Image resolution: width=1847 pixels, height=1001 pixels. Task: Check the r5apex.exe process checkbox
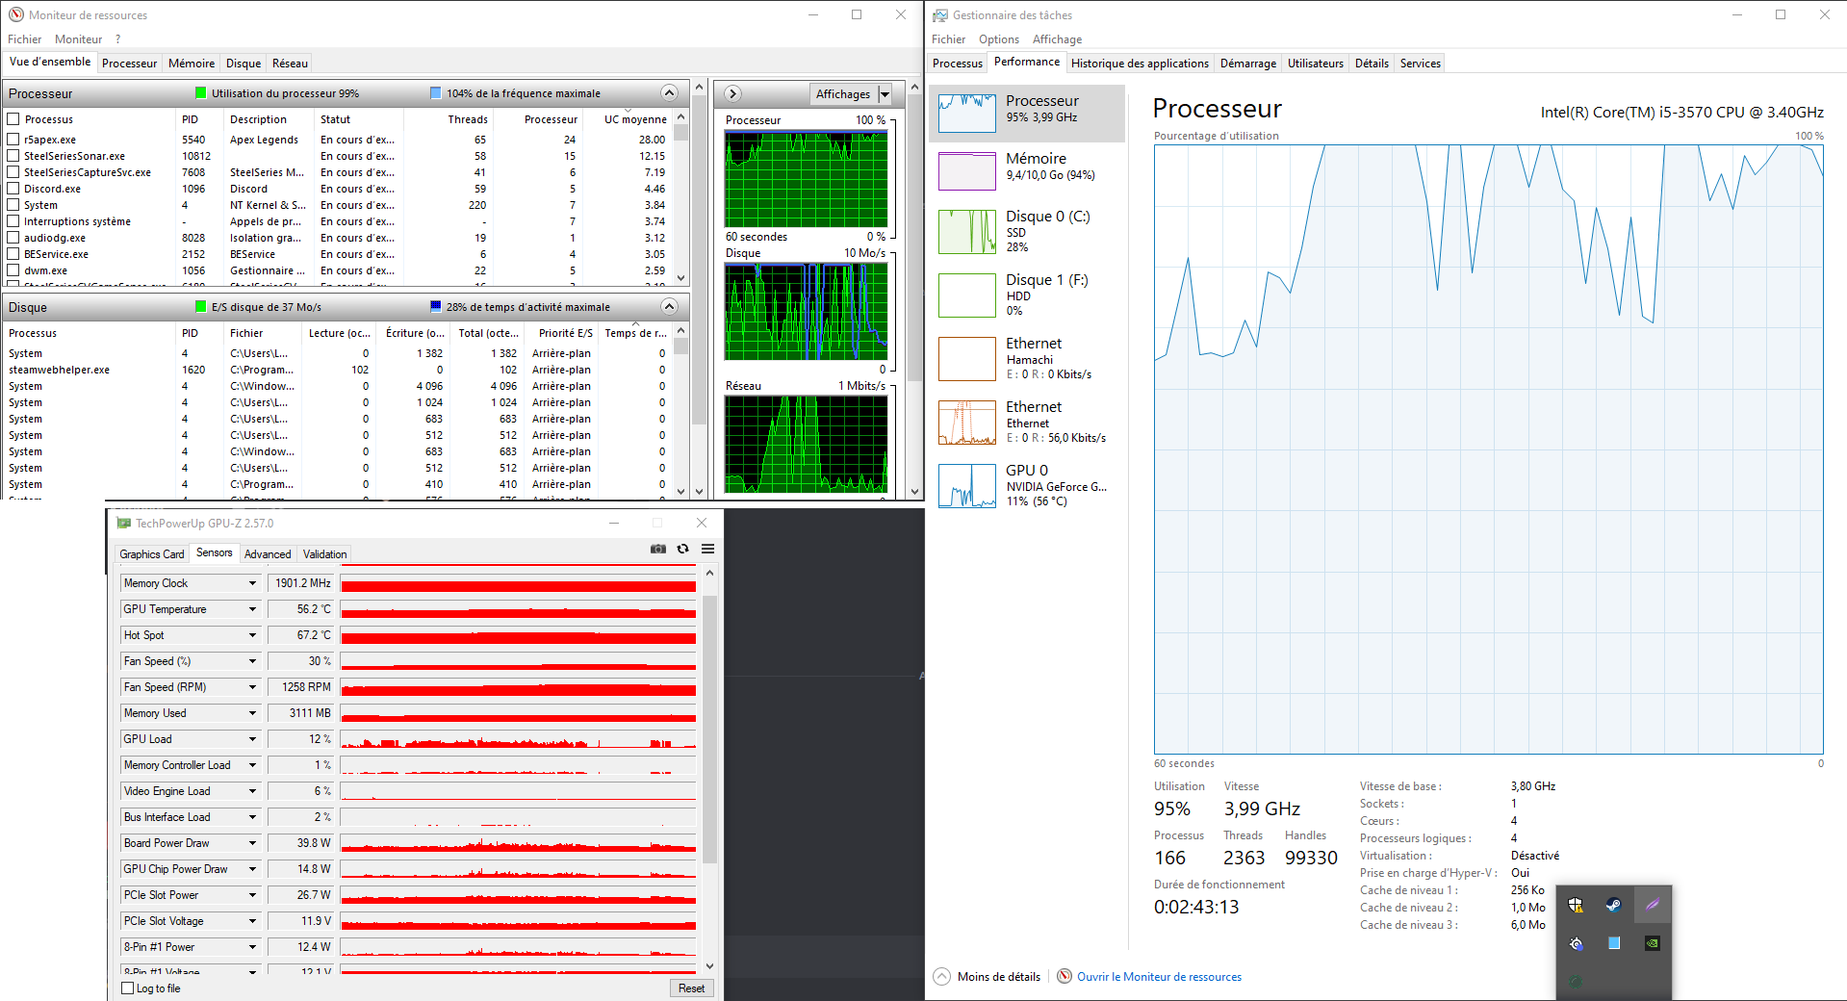click(13, 140)
